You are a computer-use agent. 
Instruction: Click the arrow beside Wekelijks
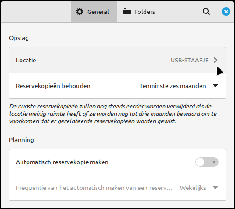[215, 188]
